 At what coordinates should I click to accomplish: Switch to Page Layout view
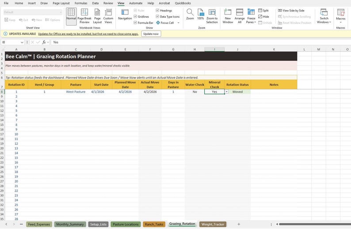(97, 16)
